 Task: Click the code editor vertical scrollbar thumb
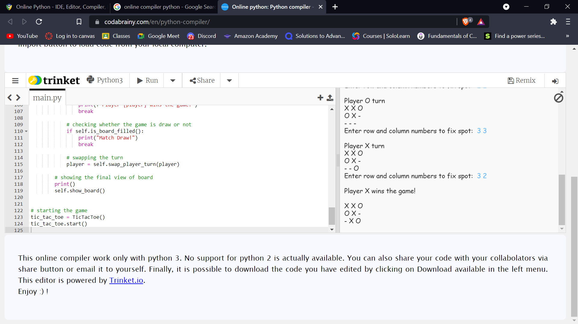coord(332,216)
